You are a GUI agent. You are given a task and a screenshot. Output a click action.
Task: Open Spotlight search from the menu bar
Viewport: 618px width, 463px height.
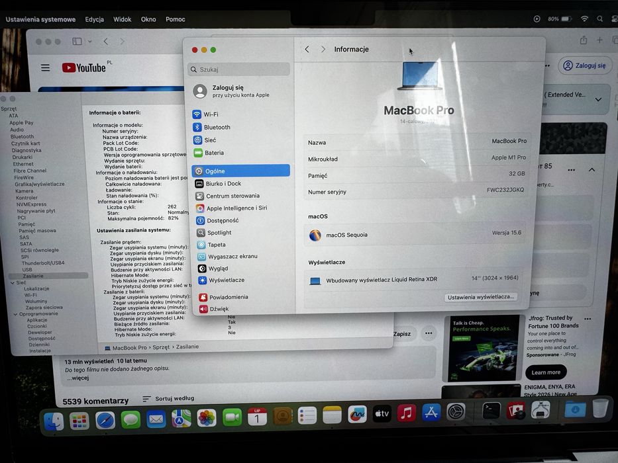[600, 19]
